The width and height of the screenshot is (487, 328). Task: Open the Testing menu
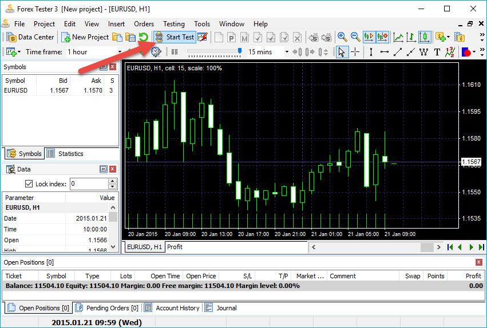pyautogui.click(x=173, y=24)
